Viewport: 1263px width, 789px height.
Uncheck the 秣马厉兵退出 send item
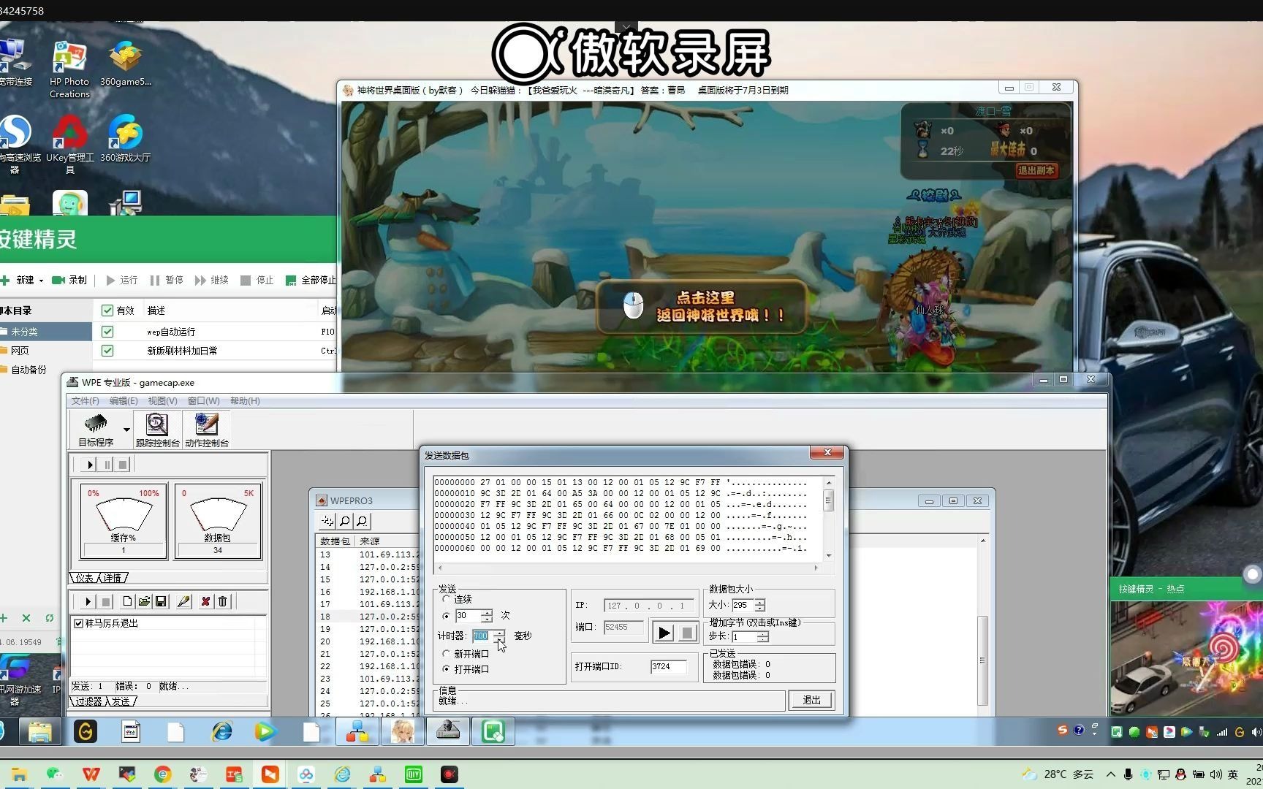click(x=78, y=623)
